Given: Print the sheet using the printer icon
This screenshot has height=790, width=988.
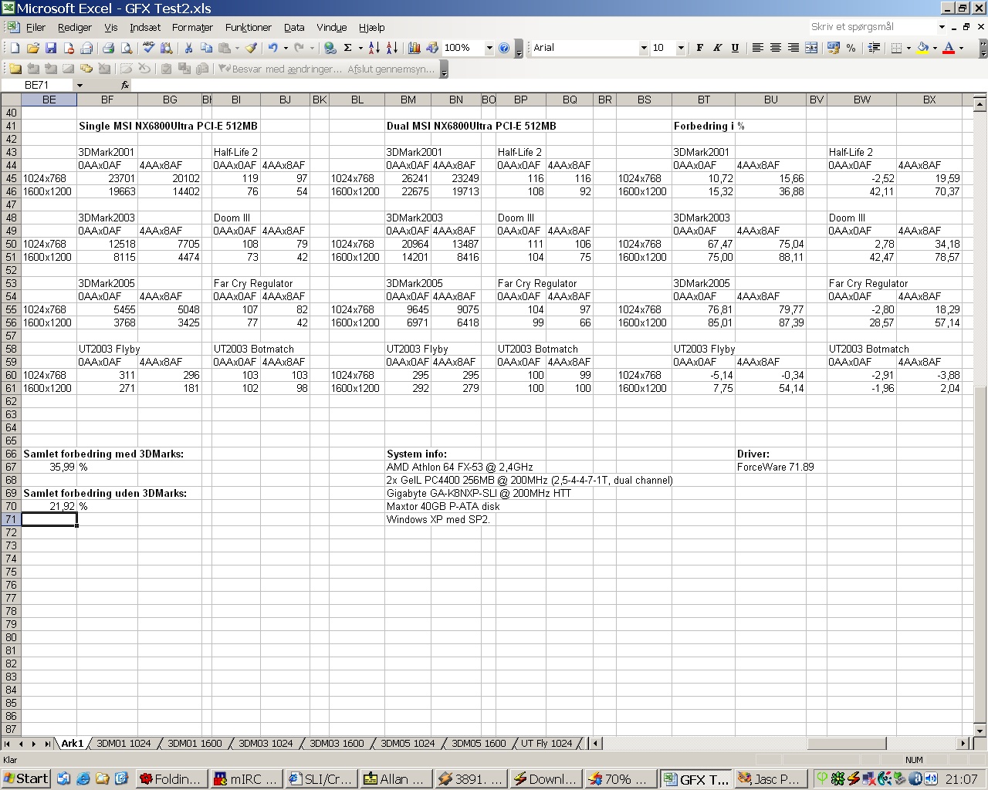Looking at the screenshot, I should (109, 48).
